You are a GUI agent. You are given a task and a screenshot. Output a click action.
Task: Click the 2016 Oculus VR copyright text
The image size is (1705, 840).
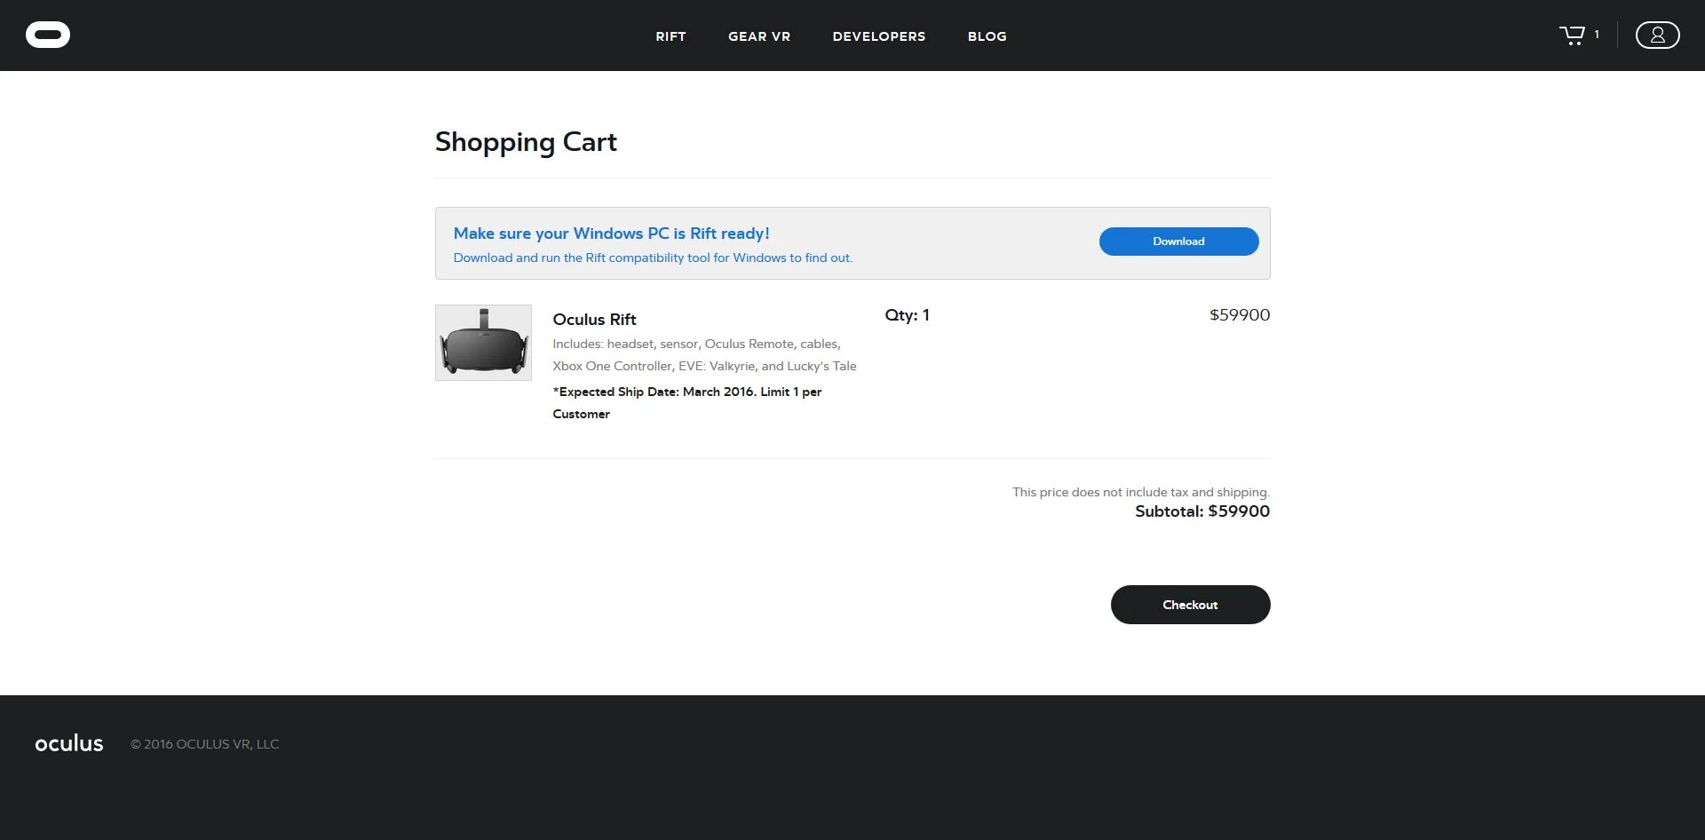[x=205, y=744]
